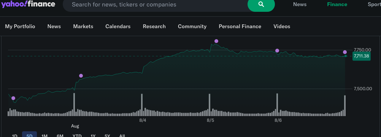Select the 1M chart range
Screen dimensions: 381x137
tap(44, 135)
